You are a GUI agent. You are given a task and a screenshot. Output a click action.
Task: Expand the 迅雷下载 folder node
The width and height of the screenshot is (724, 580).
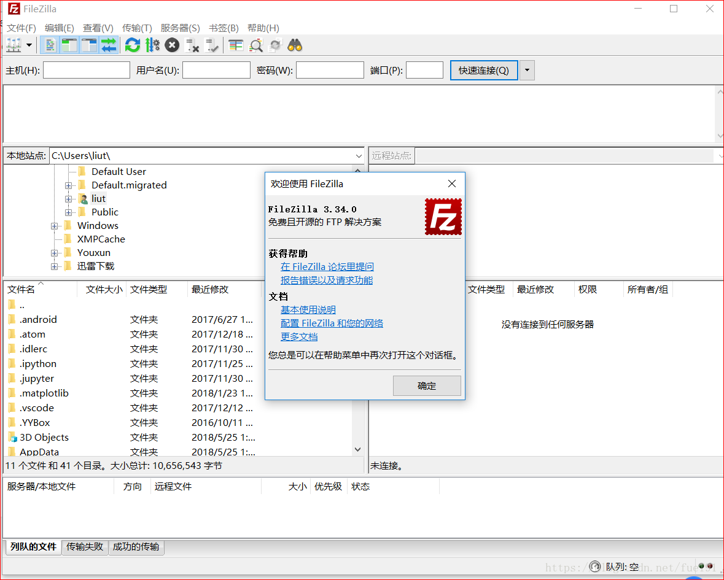[55, 266]
